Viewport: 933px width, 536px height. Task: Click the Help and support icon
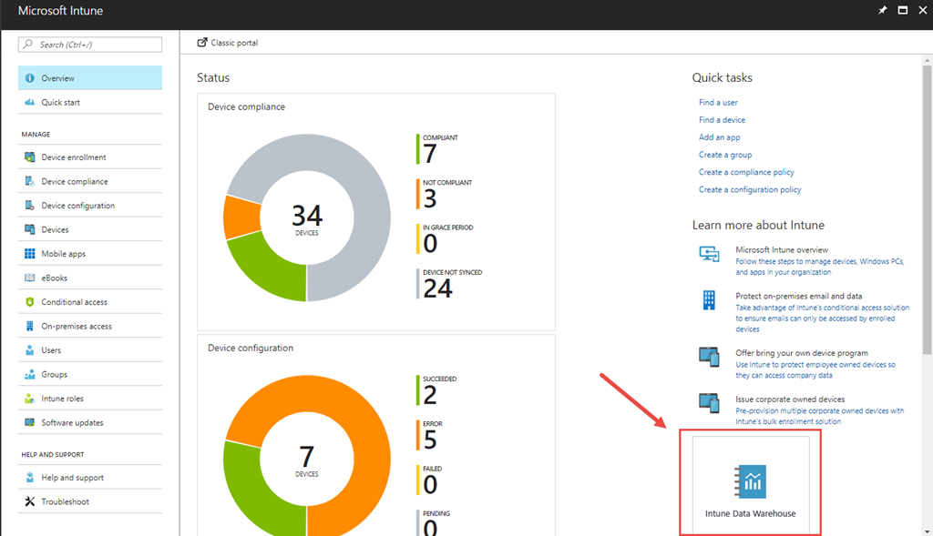30,477
